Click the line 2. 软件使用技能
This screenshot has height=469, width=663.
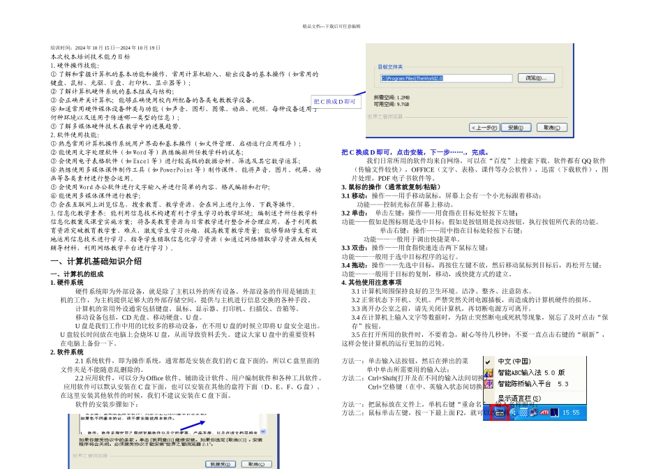pos(75,135)
